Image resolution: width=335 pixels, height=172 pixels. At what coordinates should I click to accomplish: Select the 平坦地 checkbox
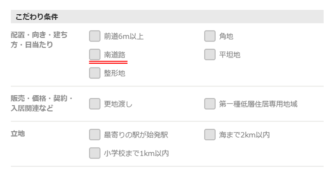(x=210, y=55)
